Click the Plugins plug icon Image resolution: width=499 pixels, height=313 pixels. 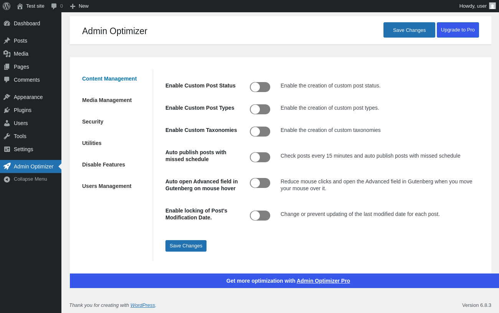point(7,110)
